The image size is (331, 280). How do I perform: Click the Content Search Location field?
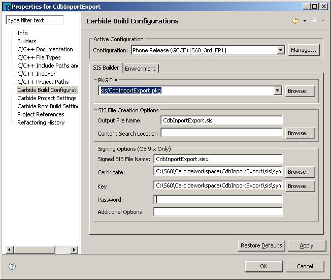tap(221, 133)
